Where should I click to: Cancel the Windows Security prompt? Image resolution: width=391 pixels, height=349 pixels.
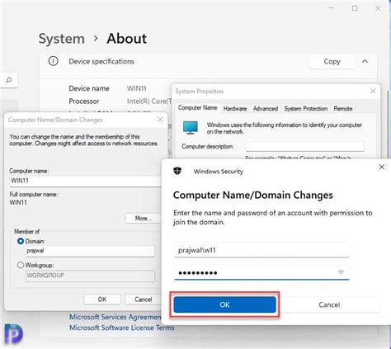[x=329, y=304]
